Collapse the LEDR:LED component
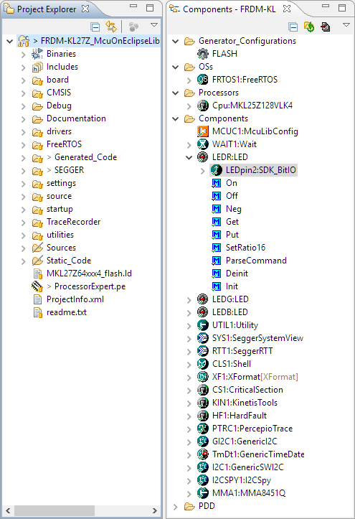Screen dimensions: 355x519 (x=189, y=157)
